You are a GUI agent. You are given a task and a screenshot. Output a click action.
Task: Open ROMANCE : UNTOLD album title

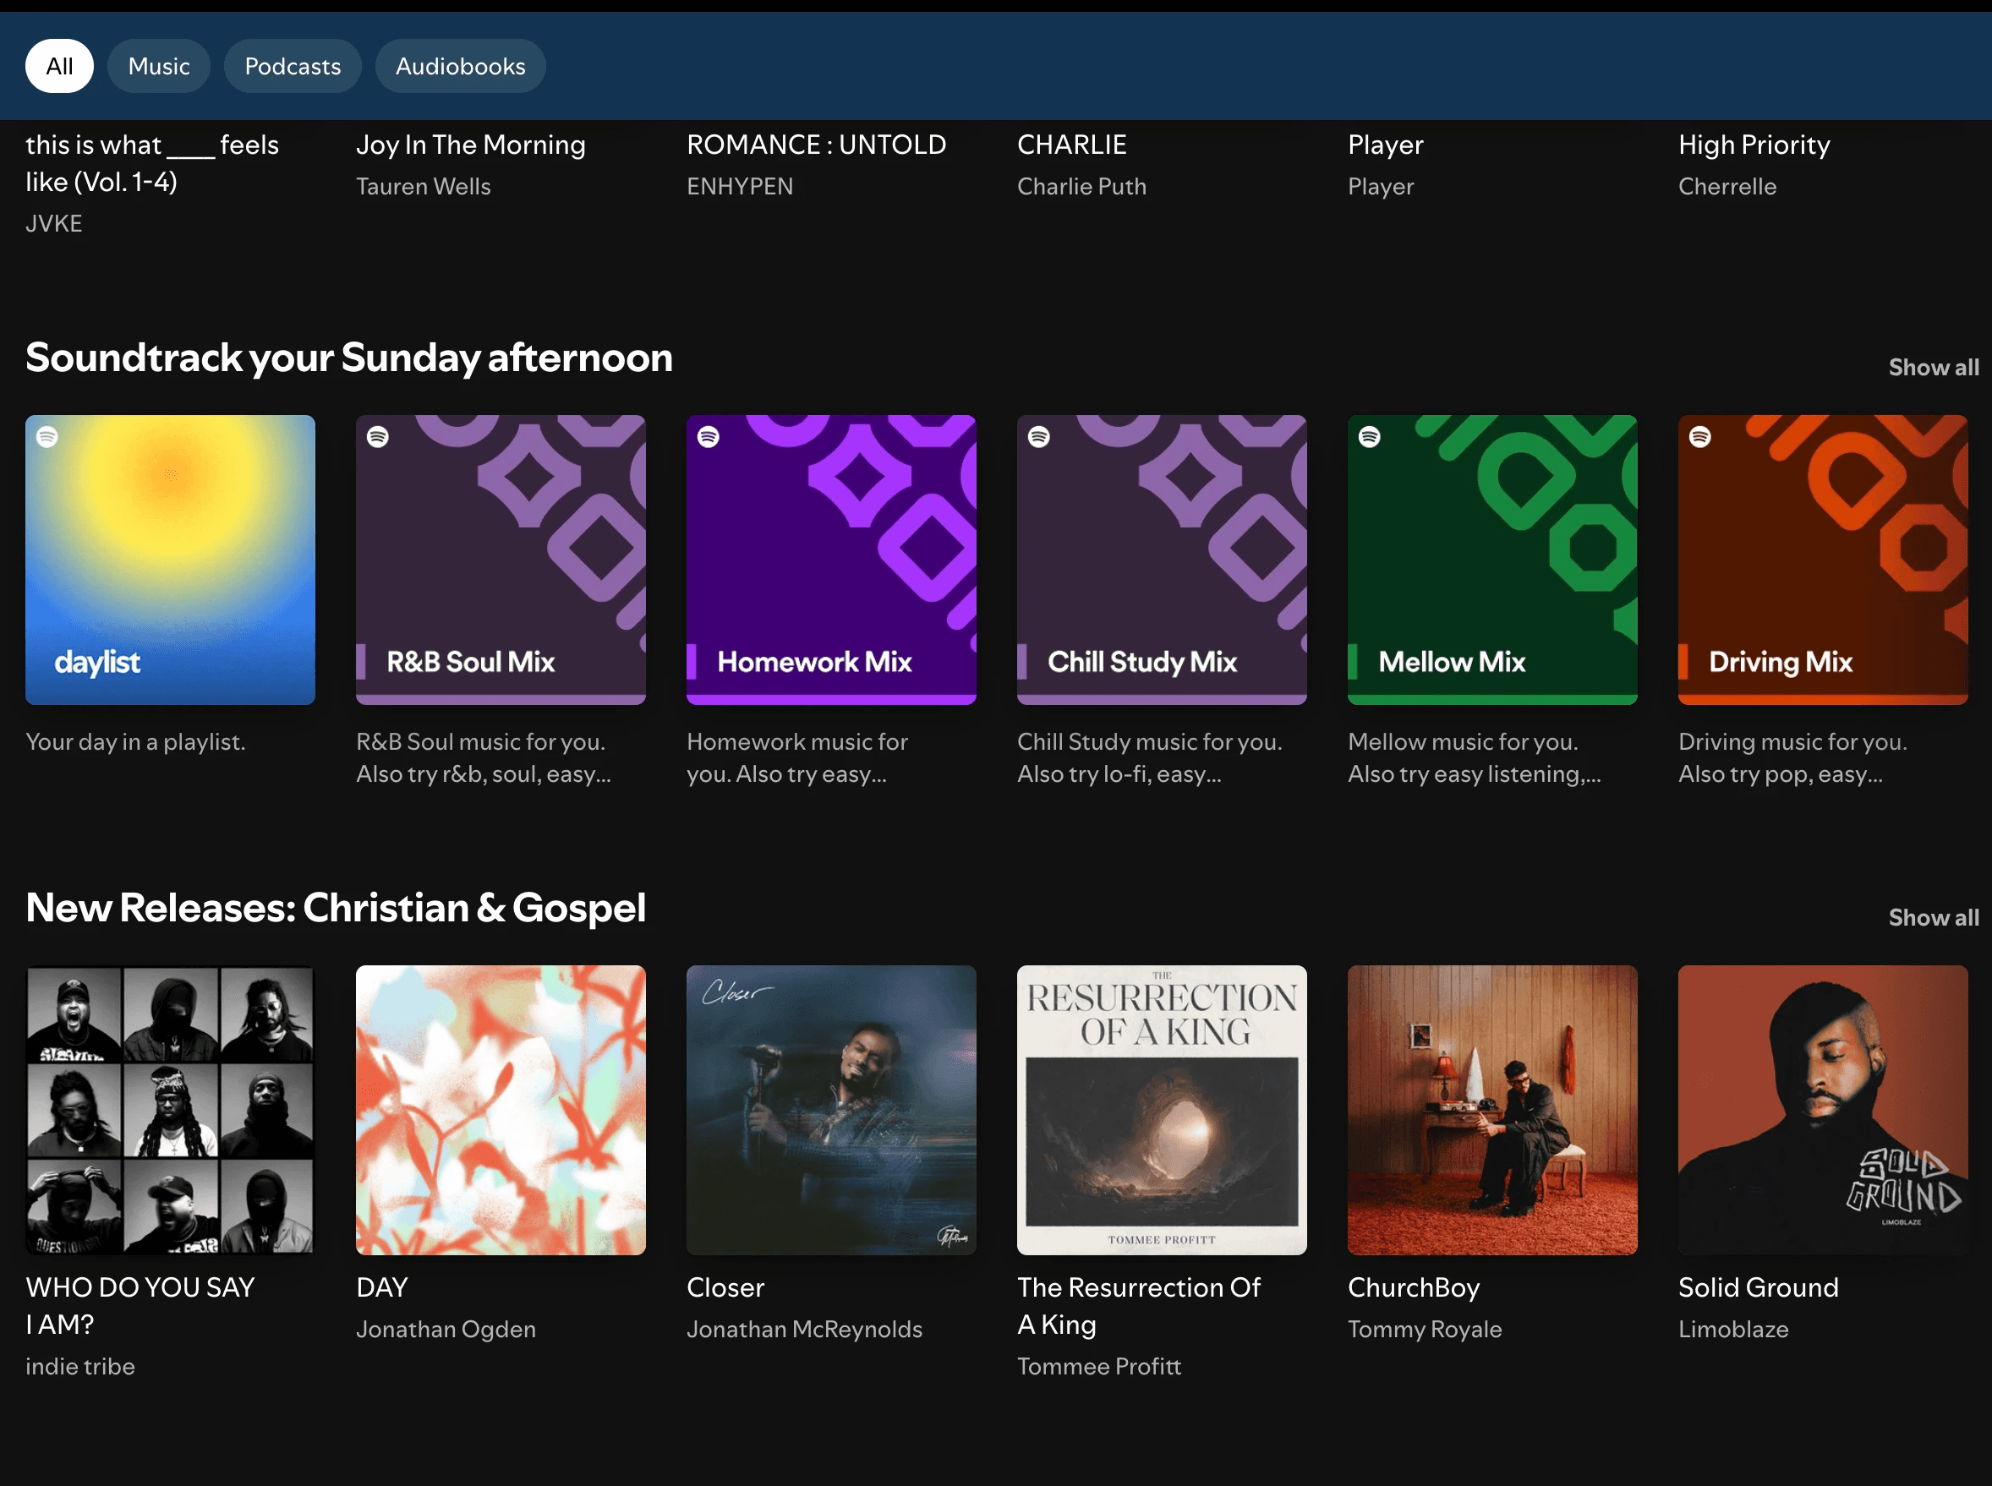click(816, 145)
